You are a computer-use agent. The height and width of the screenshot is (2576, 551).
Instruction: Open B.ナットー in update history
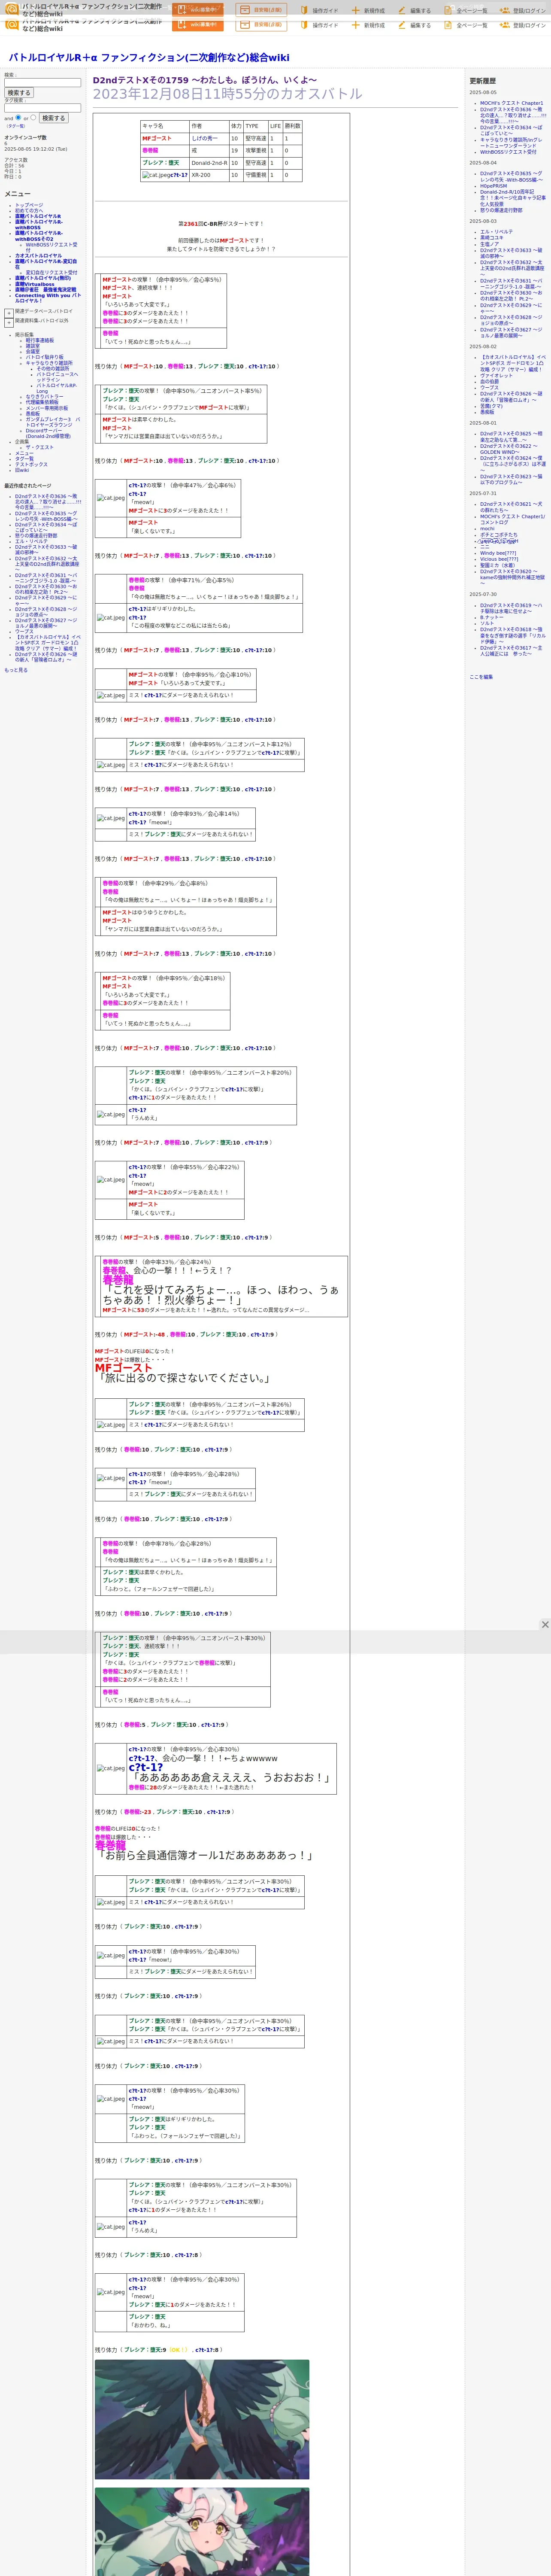click(492, 617)
